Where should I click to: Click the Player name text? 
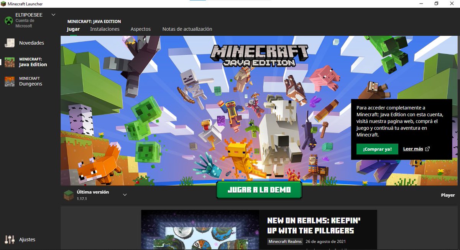coord(448,195)
